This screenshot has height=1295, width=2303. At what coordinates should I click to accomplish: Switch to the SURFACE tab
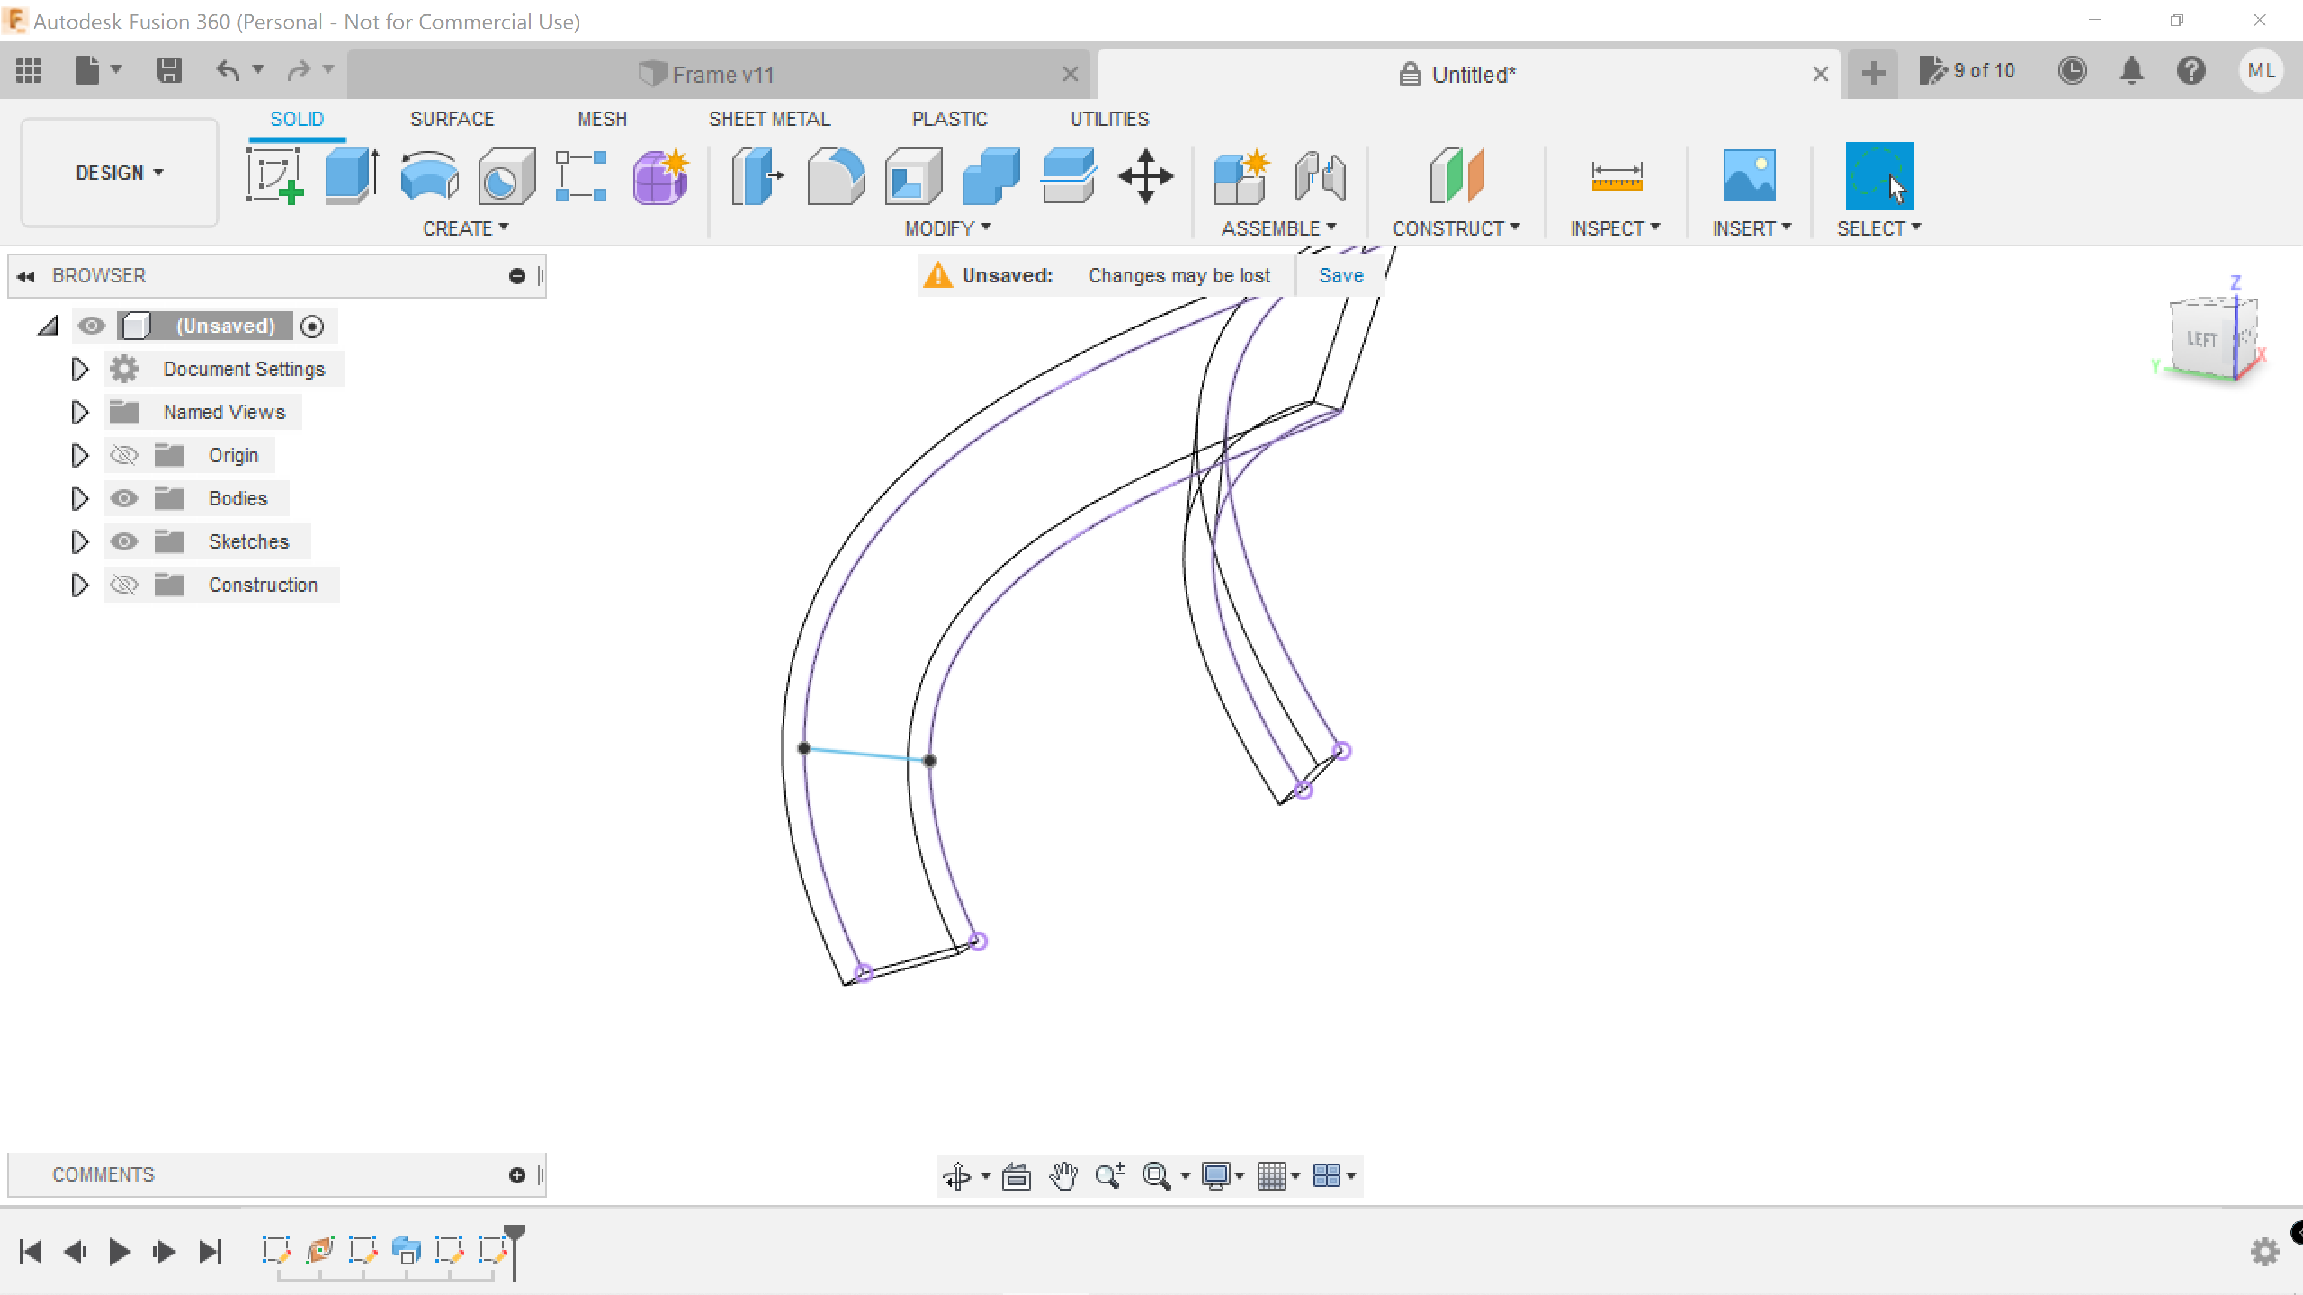pyautogui.click(x=452, y=119)
